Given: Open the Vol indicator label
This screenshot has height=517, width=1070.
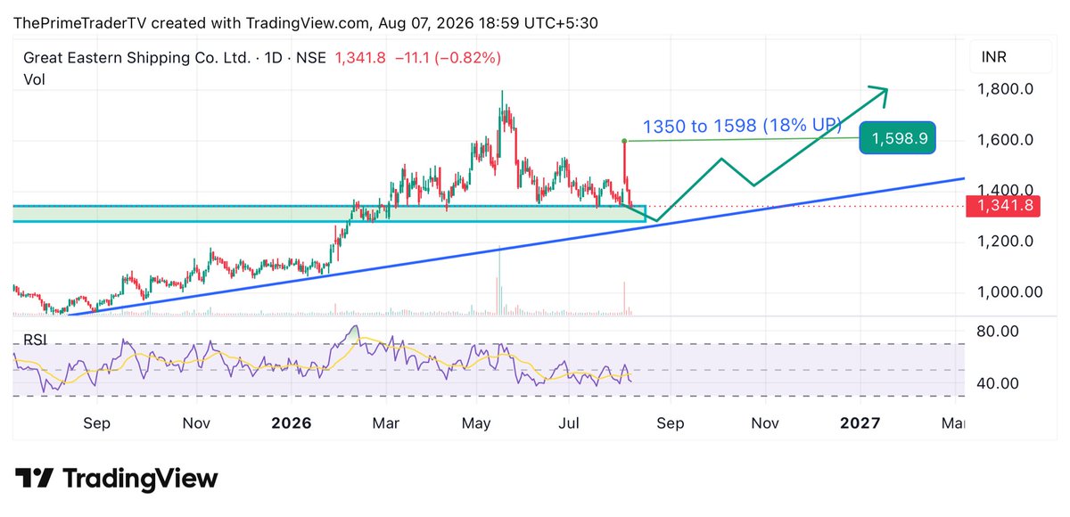Looking at the screenshot, I should [x=34, y=79].
